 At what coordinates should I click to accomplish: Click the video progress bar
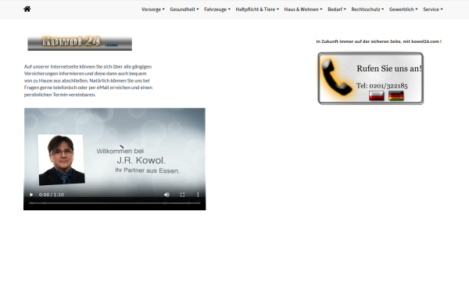pos(115,203)
